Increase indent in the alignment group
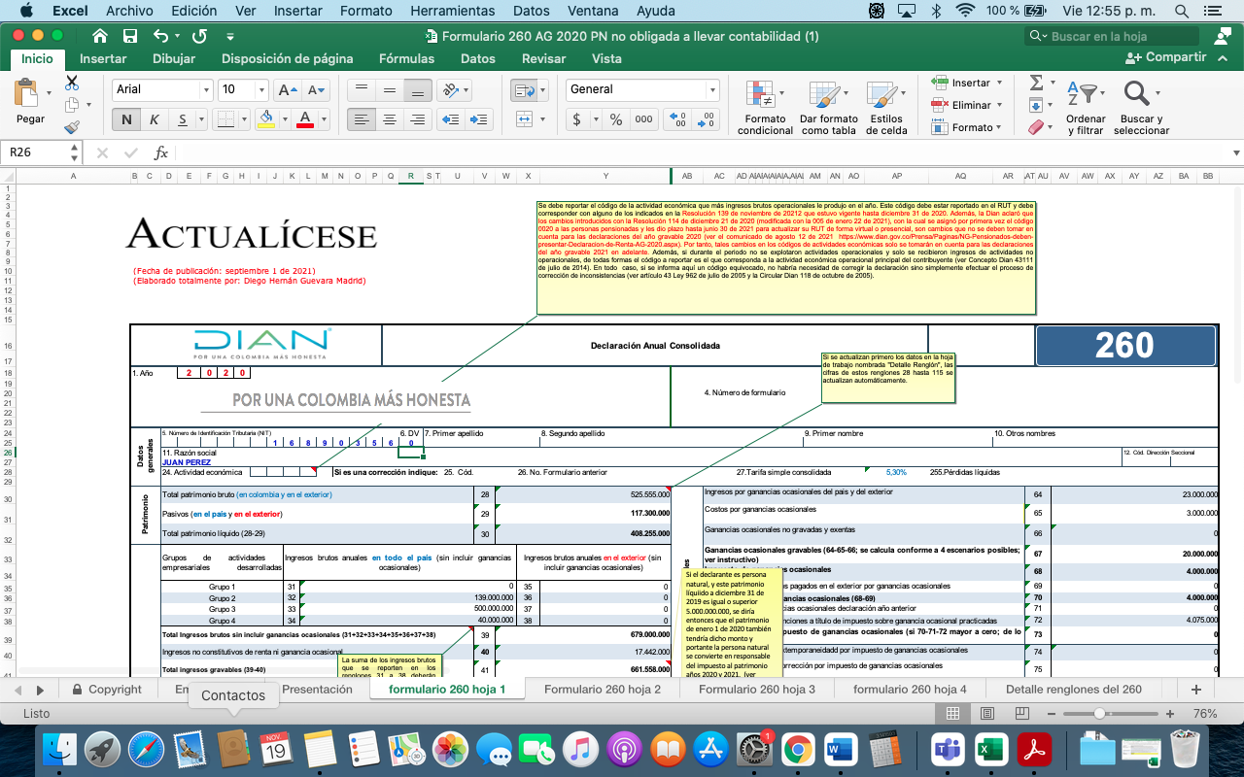Screen dimensions: 1244x777 pos(478,120)
